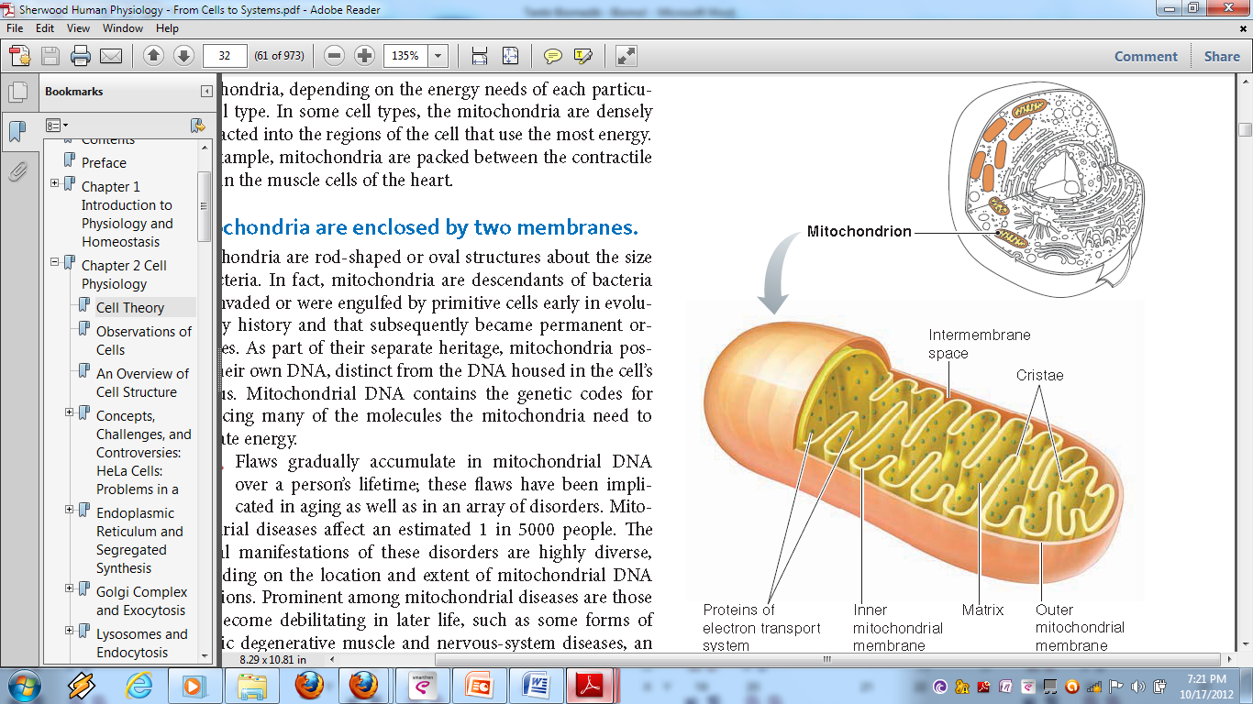
Task: Open Lysosomes and Endocytosis bookmark
Action: (141, 643)
